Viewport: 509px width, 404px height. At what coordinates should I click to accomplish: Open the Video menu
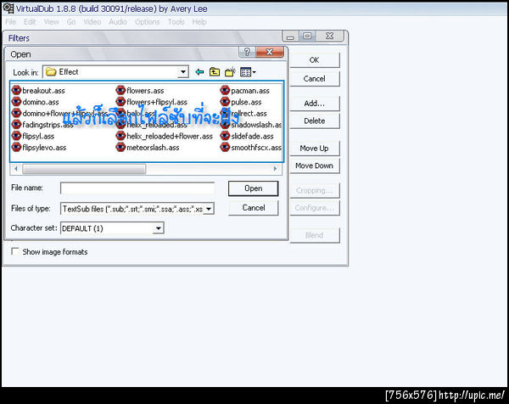pos(92,22)
